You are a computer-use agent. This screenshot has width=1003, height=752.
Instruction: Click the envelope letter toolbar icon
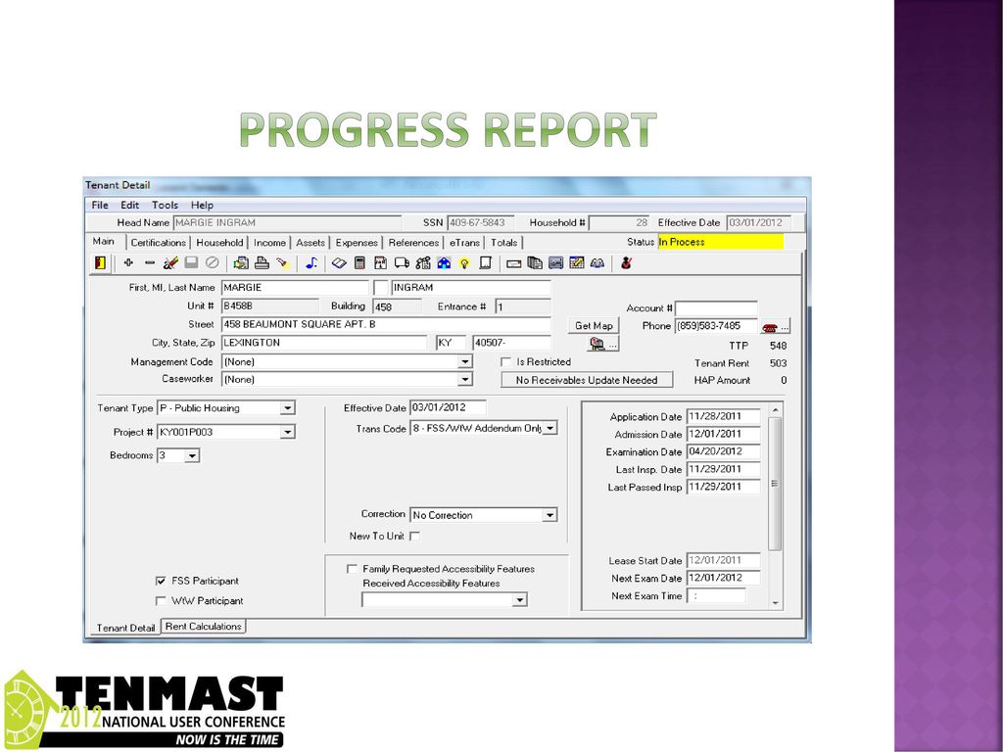click(x=513, y=263)
